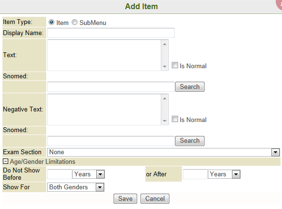Click the Save button

[x=125, y=198]
